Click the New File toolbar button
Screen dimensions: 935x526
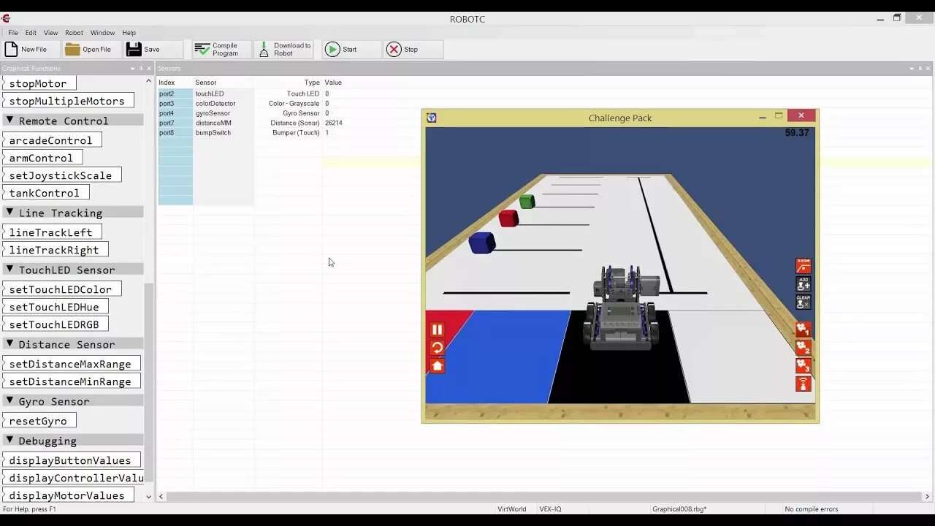31,49
